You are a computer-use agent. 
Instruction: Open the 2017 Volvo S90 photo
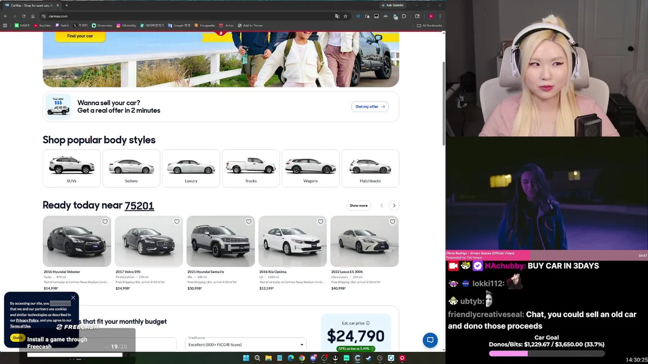click(x=149, y=241)
